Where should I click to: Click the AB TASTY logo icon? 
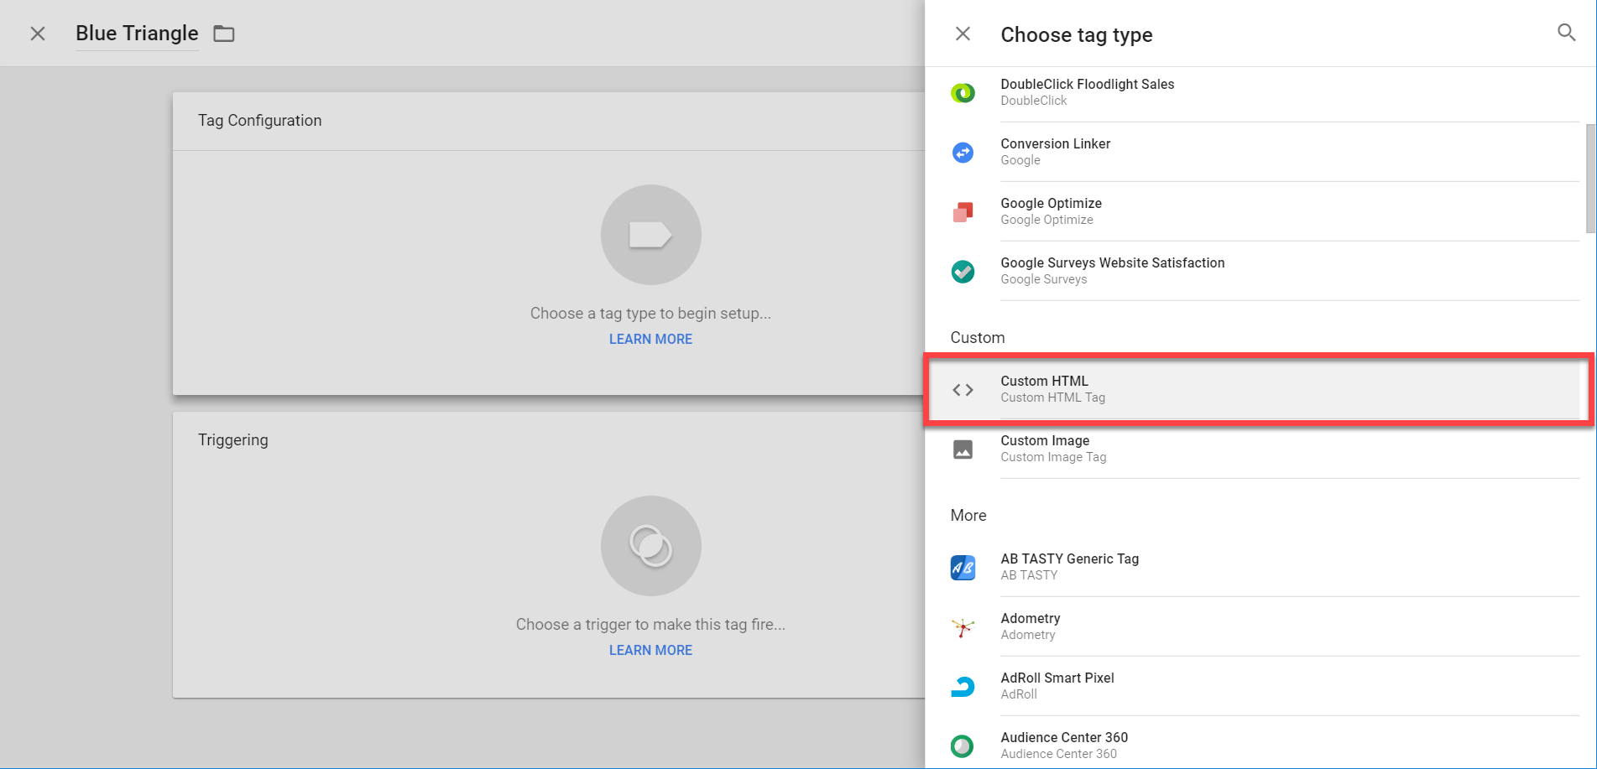[x=963, y=568]
